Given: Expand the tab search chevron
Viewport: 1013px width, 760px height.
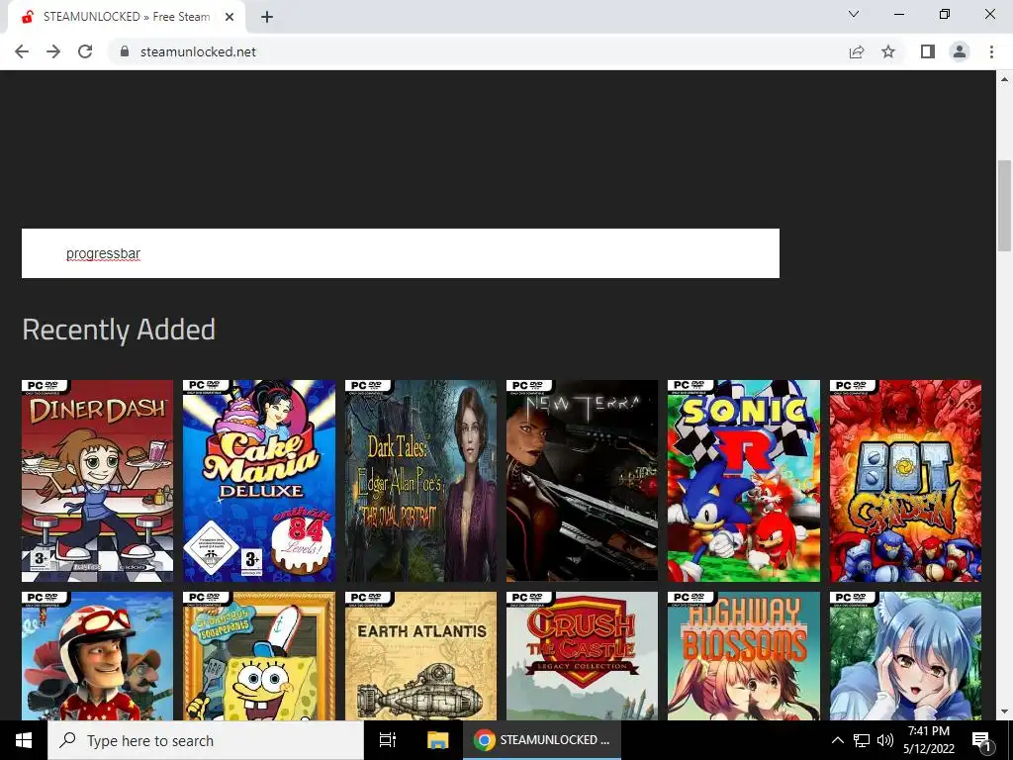Looking at the screenshot, I should pyautogui.click(x=854, y=14).
